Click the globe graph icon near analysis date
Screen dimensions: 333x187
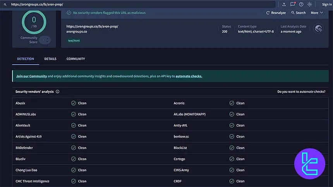[x=318, y=28]
